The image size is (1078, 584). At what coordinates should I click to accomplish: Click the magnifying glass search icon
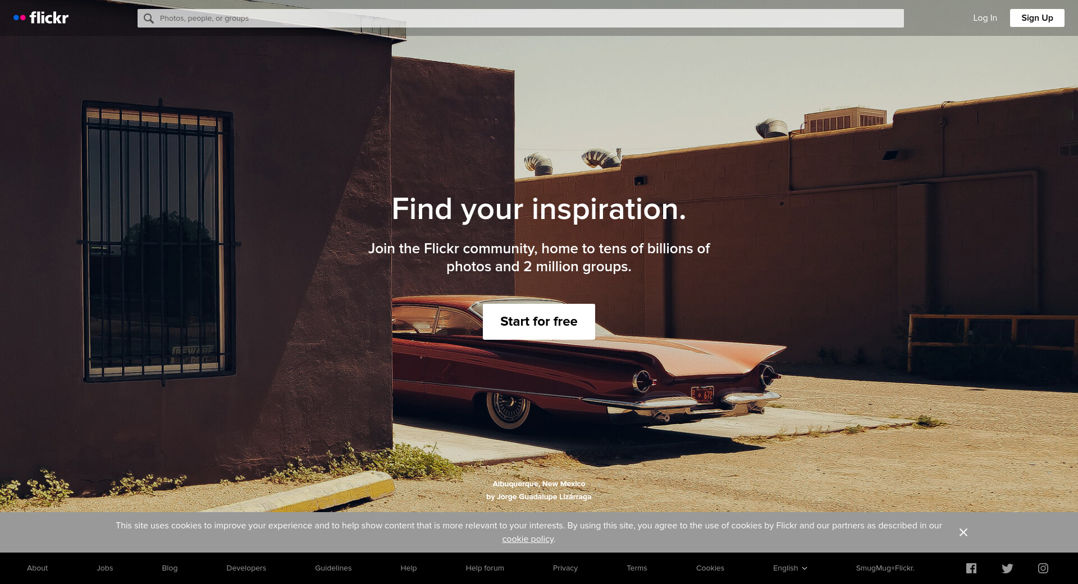pos(148,19)
